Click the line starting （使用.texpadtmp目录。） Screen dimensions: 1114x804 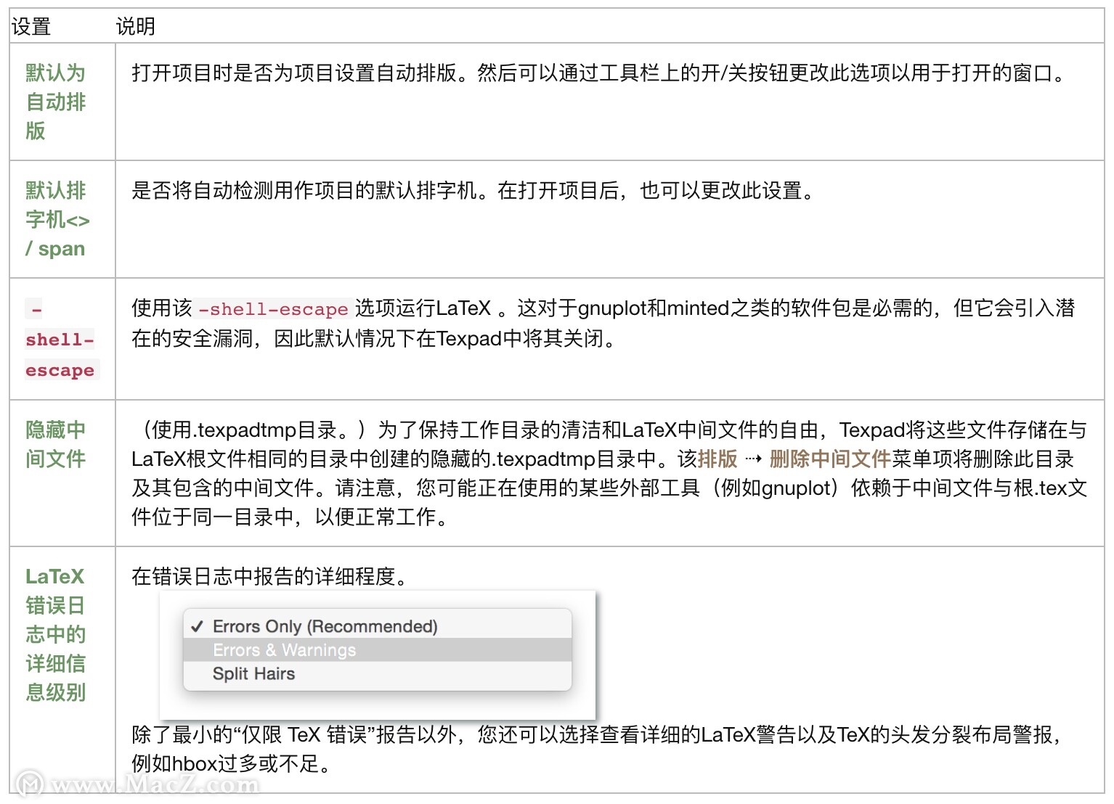[609, 430]
